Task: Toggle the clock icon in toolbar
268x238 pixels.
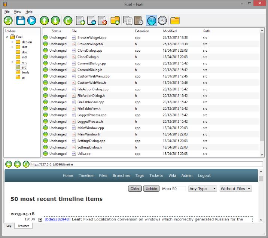Action: 162,21
